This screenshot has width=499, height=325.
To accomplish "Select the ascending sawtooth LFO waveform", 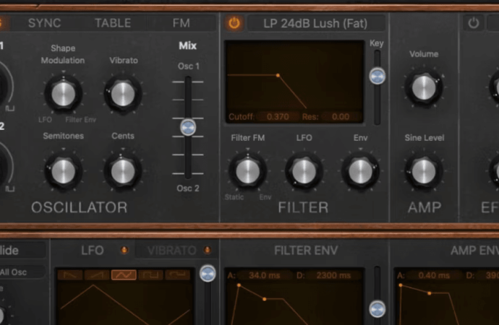I will (x=97, y=274).
